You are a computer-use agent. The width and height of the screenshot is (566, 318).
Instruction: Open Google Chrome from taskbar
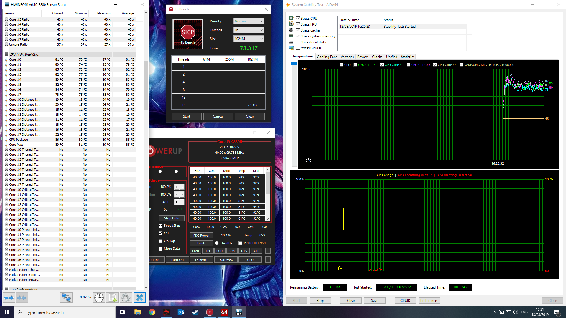pos(152,312)
